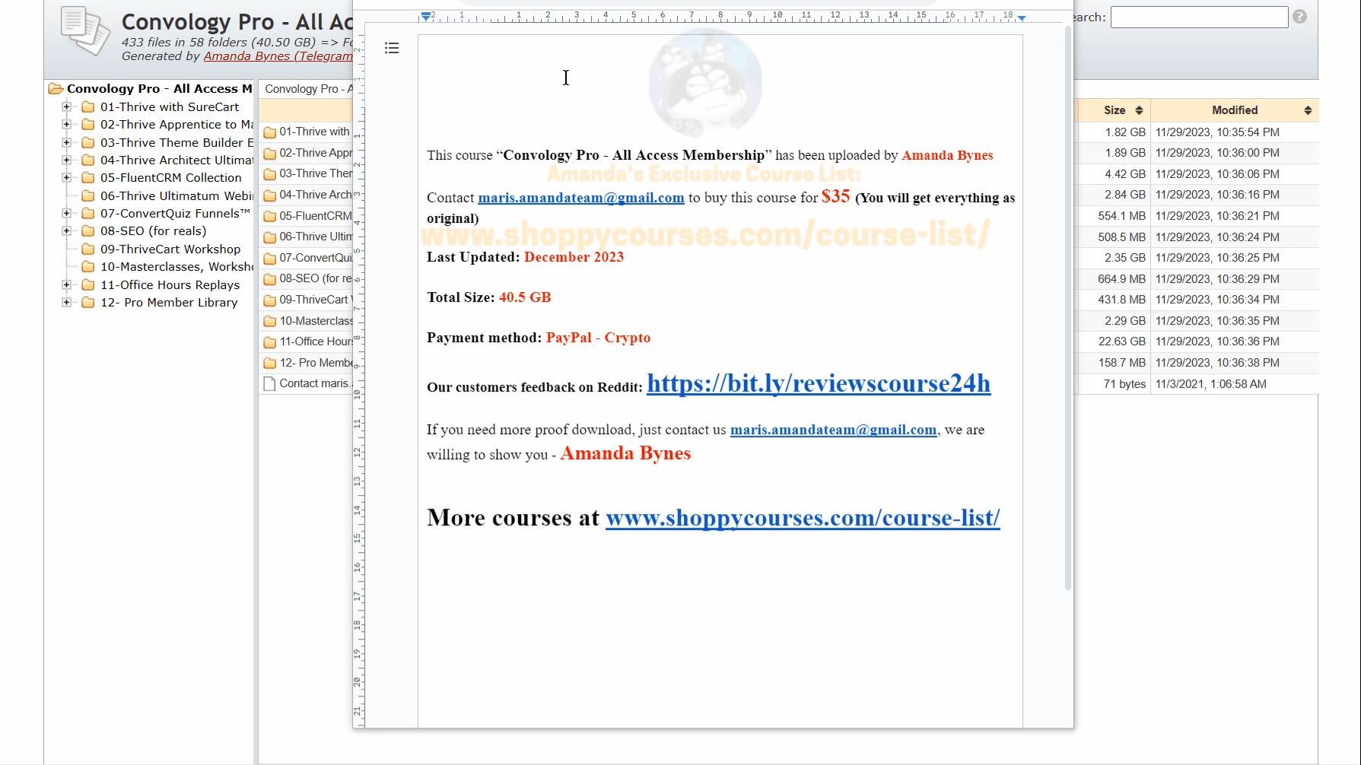Expand 12- Pro Member Library tree node
The width and height of the screenshot is (1361, 765).
(67, 303)
